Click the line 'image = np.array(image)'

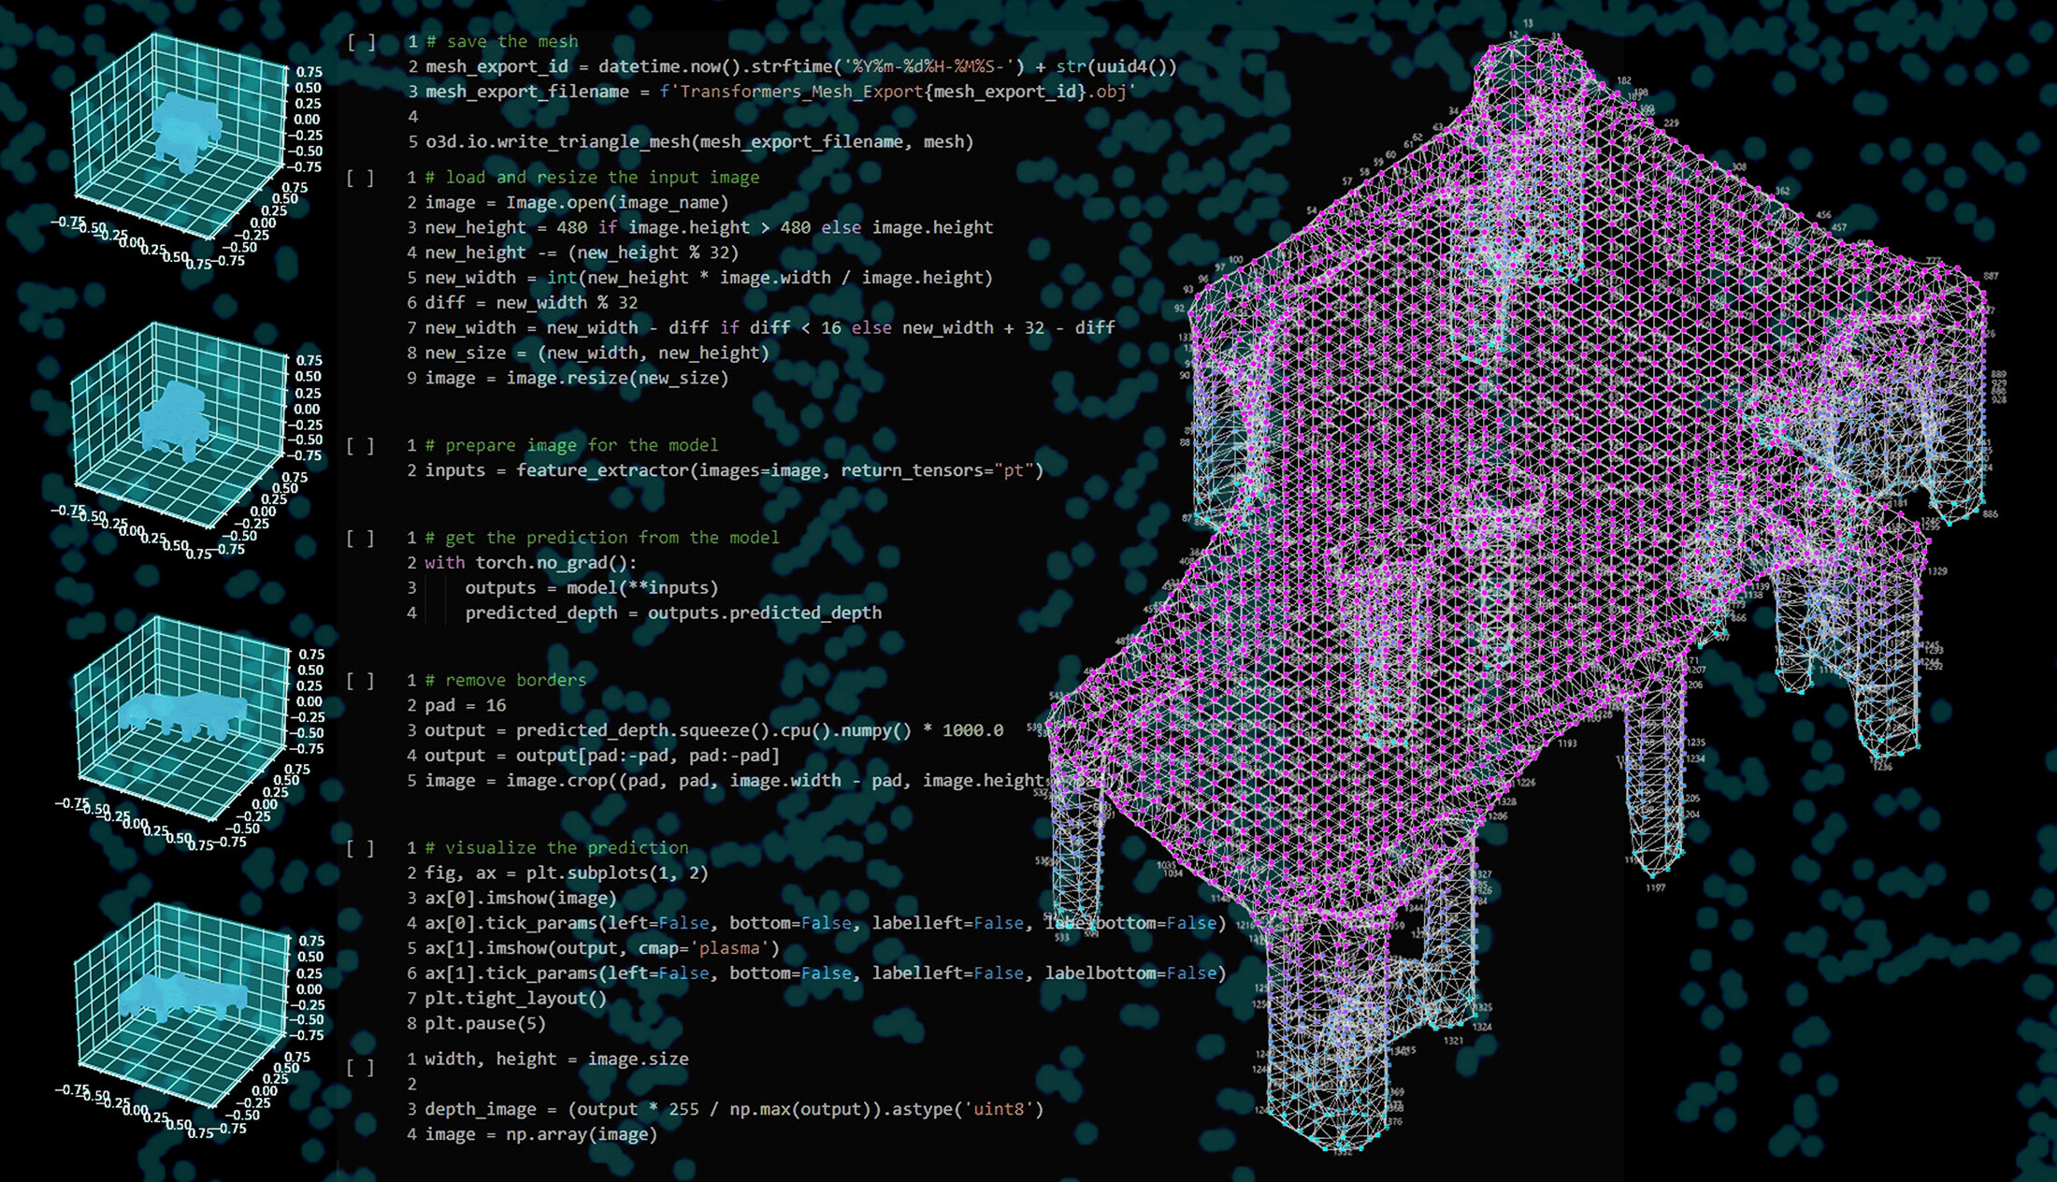pos(540,1135)
